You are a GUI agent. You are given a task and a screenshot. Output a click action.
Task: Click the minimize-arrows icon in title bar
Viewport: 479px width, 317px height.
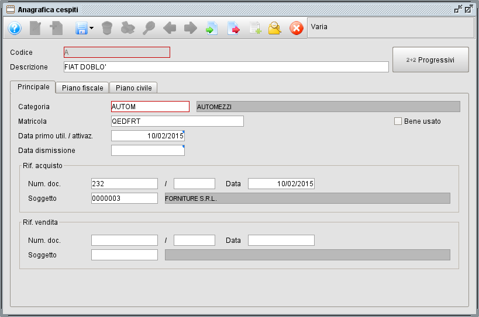coord(458,9)
